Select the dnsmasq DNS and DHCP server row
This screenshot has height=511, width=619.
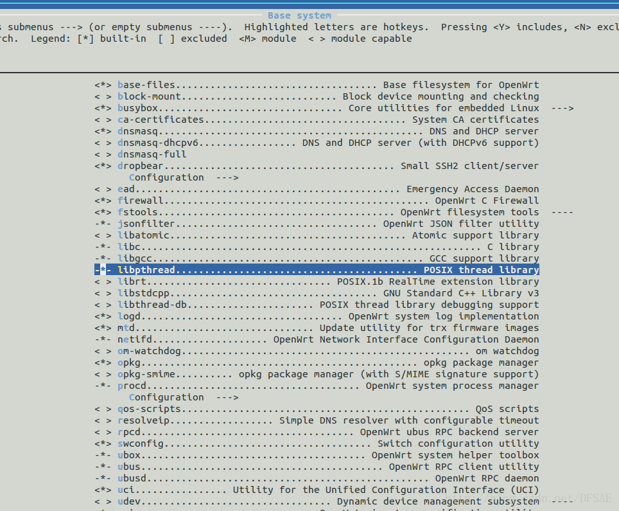point(317,131)
